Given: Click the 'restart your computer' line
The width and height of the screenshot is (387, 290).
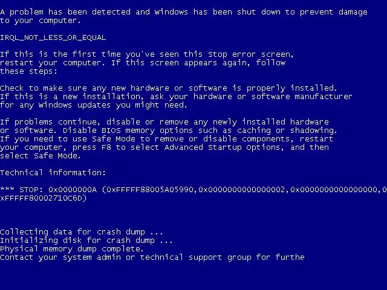Looking at the screenshot, I should tap(143, 63).
